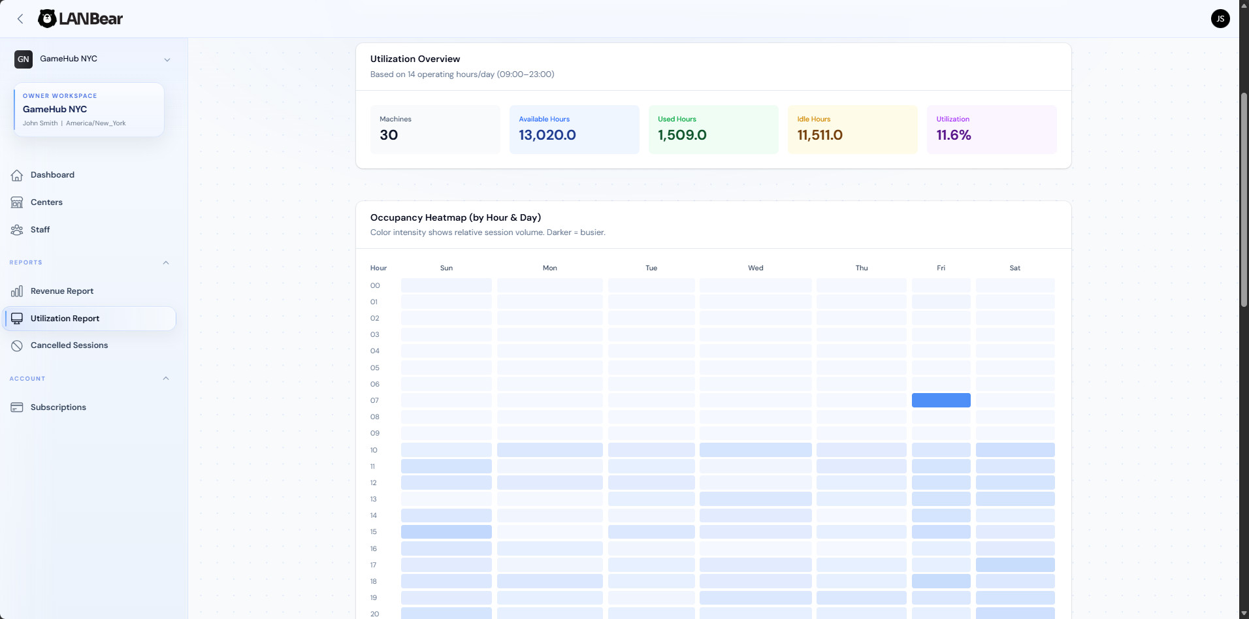Viewport: 1249px width, 619px height.
Task: Click the Fri column header
Action: 941,268
